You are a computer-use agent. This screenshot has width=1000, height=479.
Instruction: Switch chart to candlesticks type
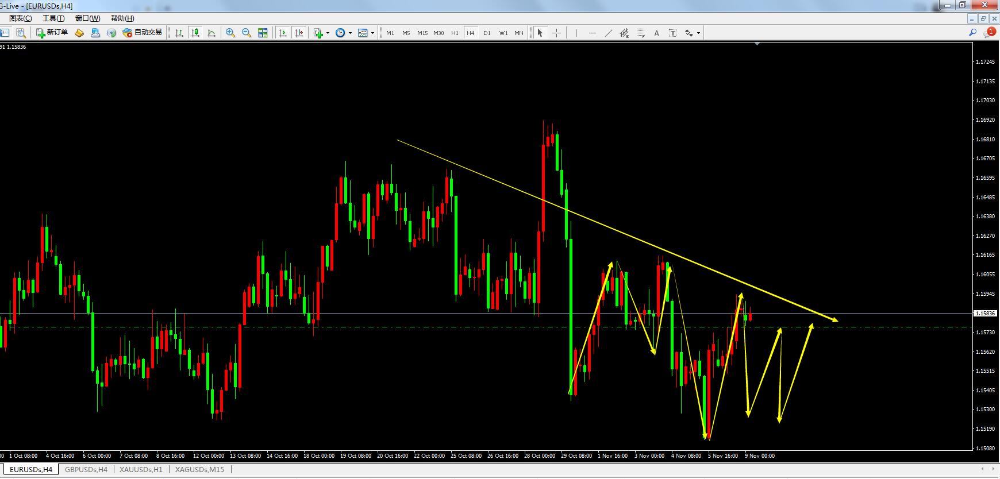[x=195, y=33]
